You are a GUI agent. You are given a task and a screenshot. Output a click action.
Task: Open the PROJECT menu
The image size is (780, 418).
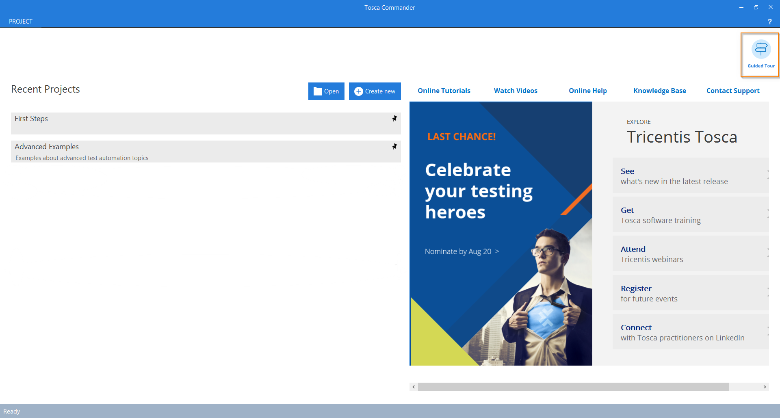[21, 22]
